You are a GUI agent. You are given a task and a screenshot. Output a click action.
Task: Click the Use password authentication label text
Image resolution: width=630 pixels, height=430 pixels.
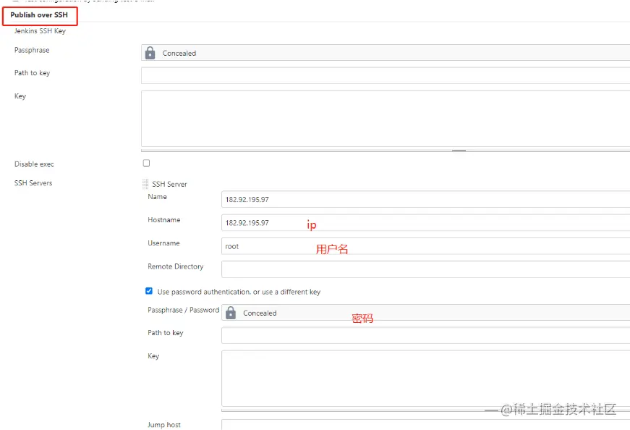click(x=239, y=292)
